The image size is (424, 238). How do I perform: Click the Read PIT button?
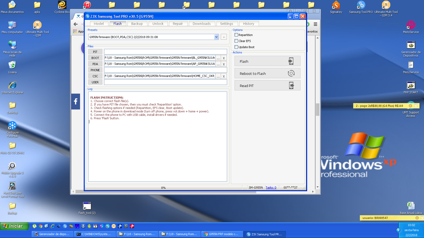267,85
